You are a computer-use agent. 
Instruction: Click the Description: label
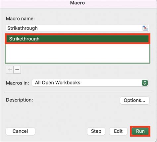point(20,100)
